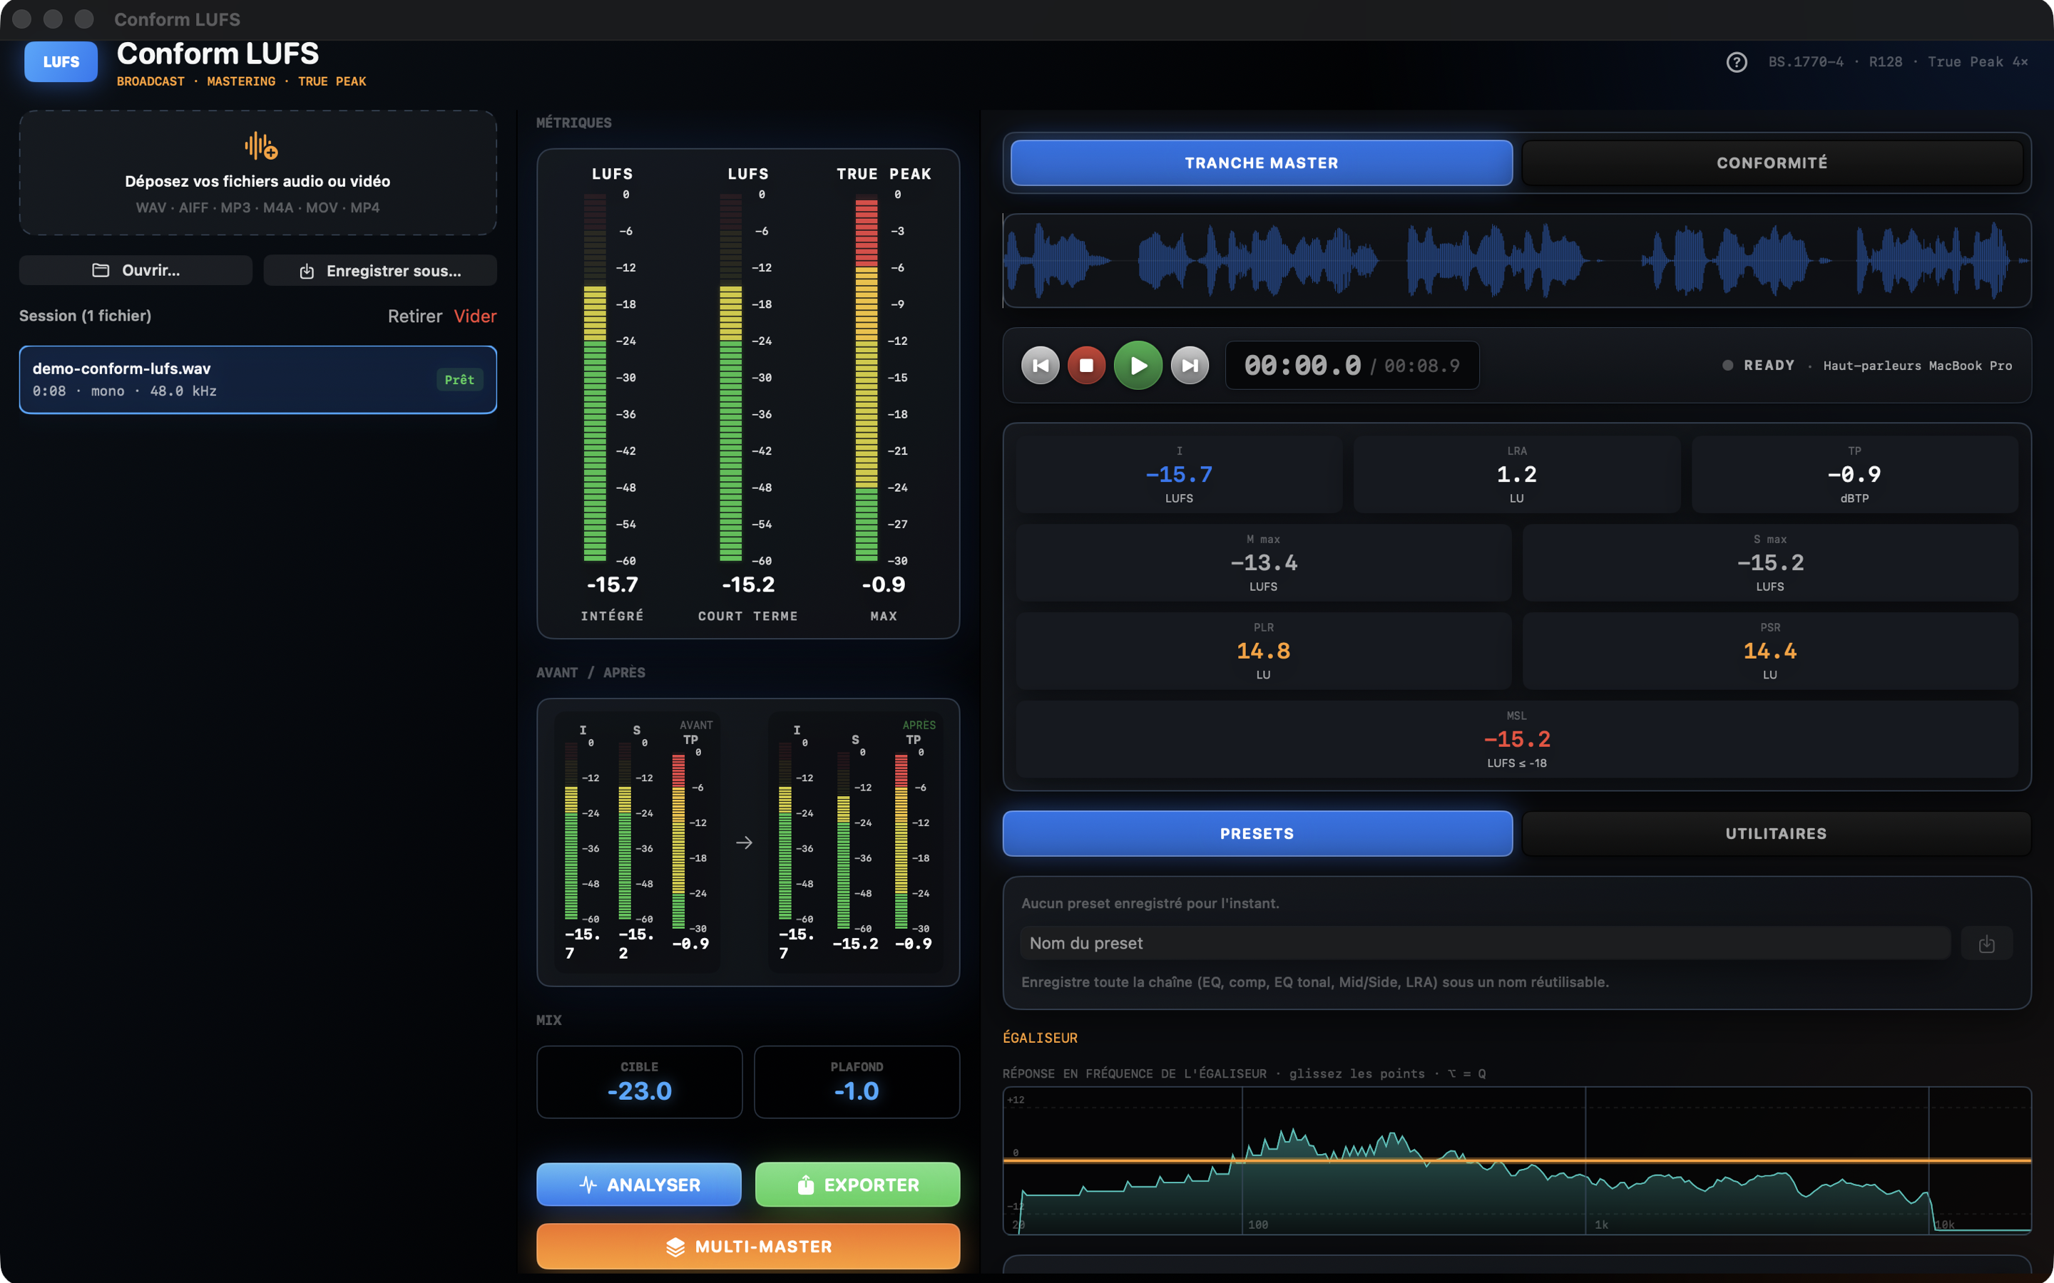This screenshot has height=1283, width=2054.
Task: Open the Utilitaires tab
Action: pos(1776,833)
